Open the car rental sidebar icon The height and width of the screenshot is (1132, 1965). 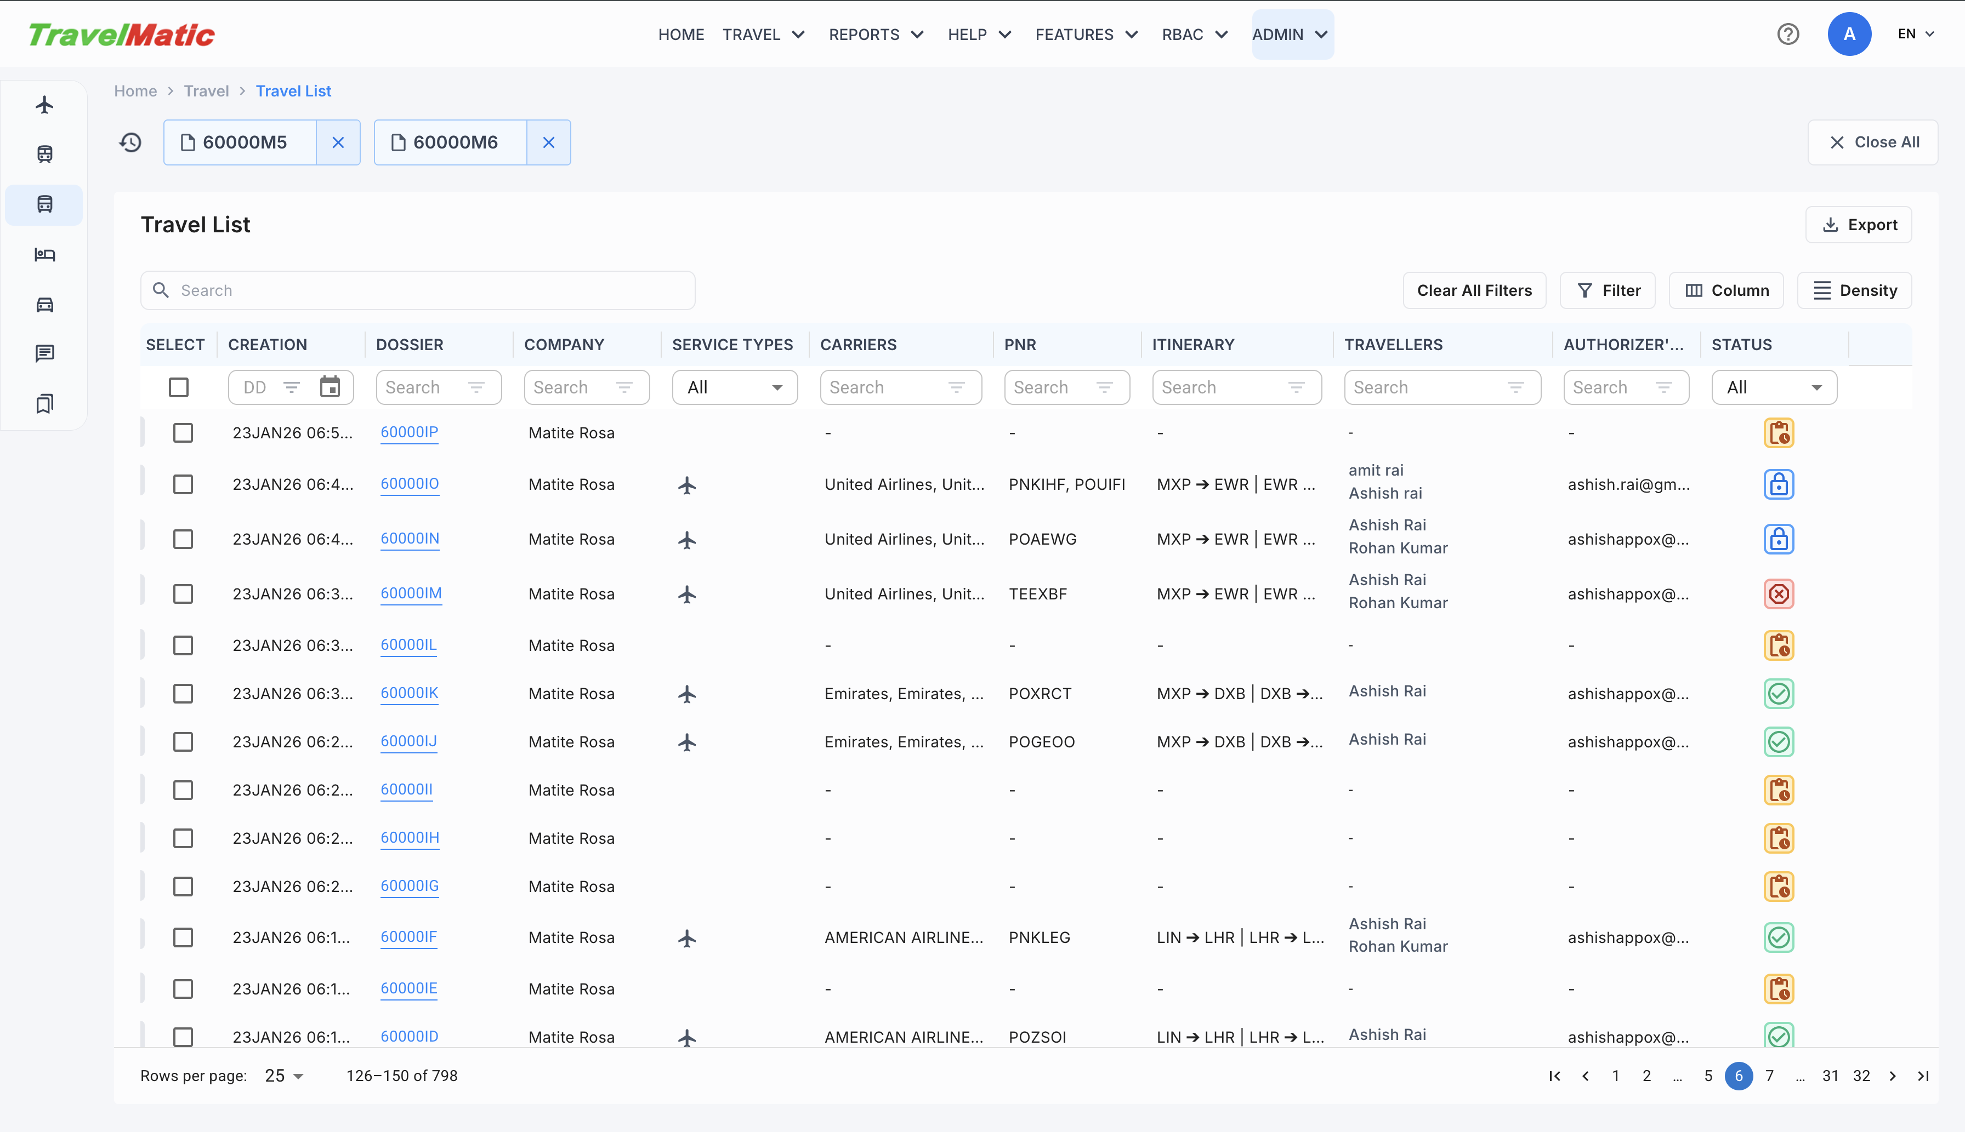pyautogui.click(x=45, y=304)
